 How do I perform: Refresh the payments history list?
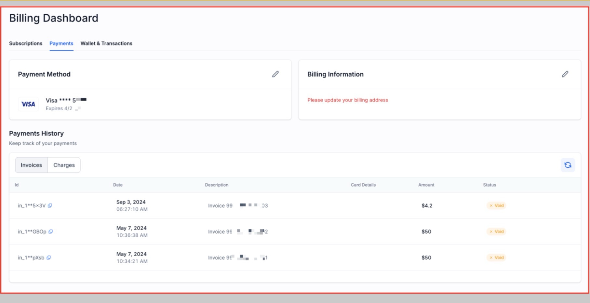tap(568, 165)
